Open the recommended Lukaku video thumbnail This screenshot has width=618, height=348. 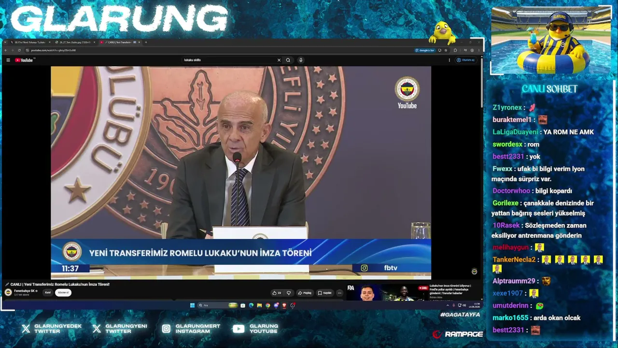(388, 292)
